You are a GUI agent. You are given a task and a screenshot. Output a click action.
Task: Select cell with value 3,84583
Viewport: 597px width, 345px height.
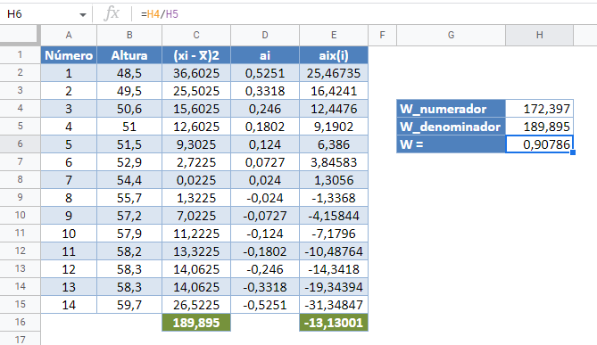(334, 162)
